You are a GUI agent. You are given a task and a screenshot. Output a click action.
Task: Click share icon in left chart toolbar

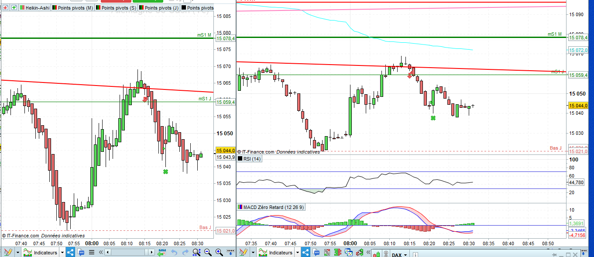coord(70,252)
